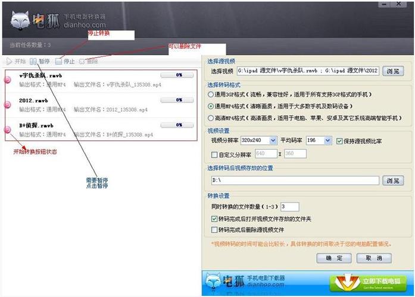The height and width of the screenshot is (297, 415).
Task: Enable the 自定义分辨率 checkbox
Action: pyautogui.click(x=214, y=154)
